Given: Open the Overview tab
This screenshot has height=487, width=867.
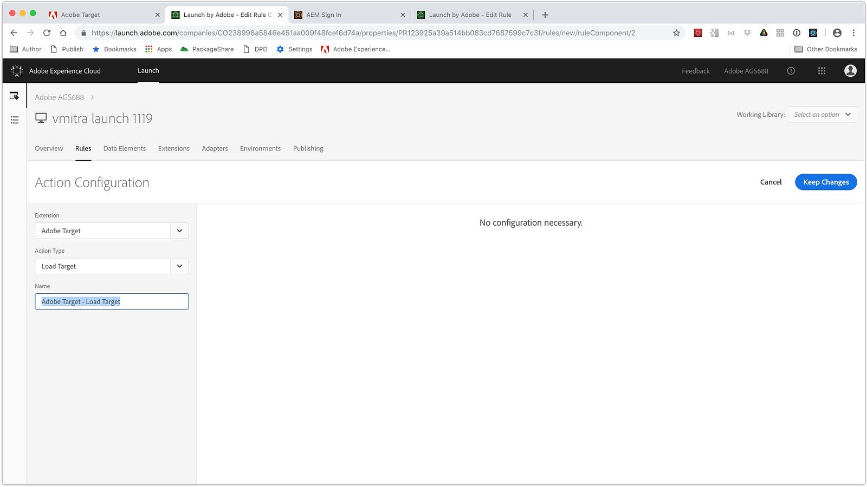Looking at the screenshot, I should coord(49,148).
